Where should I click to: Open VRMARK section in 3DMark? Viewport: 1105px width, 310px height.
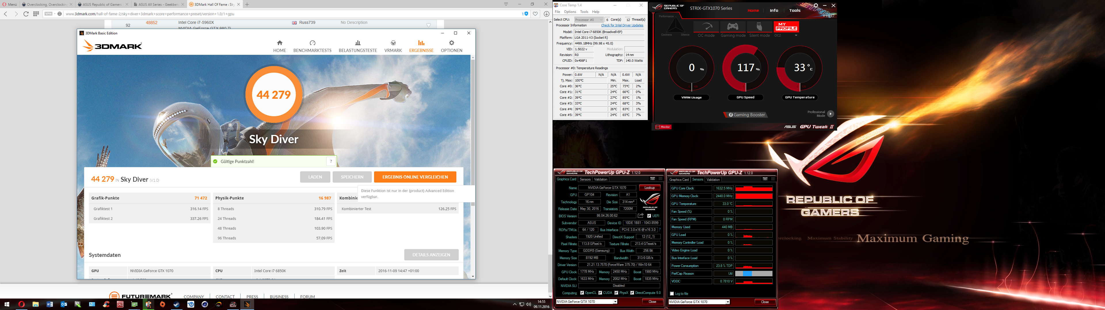pyautogui.click(x=393, y=46)
